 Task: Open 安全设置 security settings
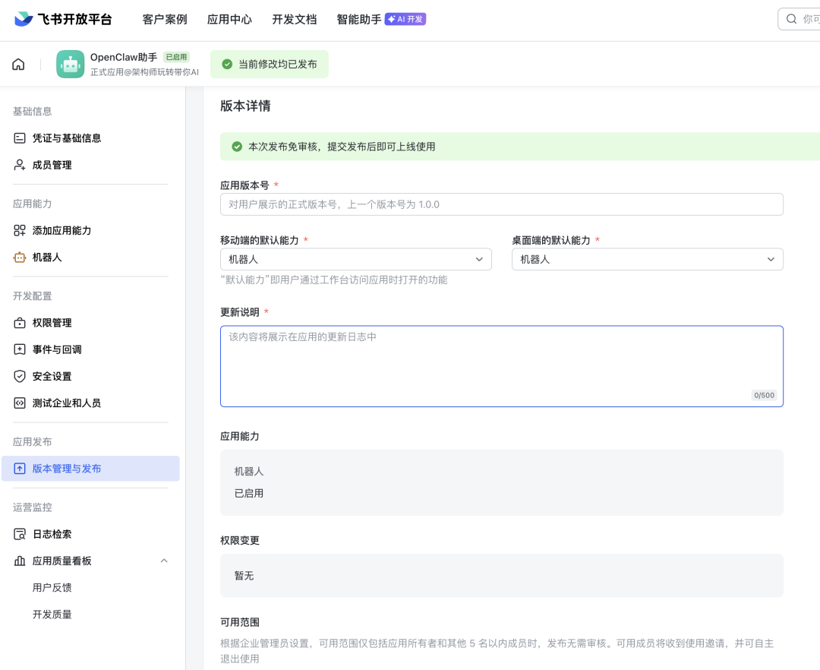[x=51, y=376]
